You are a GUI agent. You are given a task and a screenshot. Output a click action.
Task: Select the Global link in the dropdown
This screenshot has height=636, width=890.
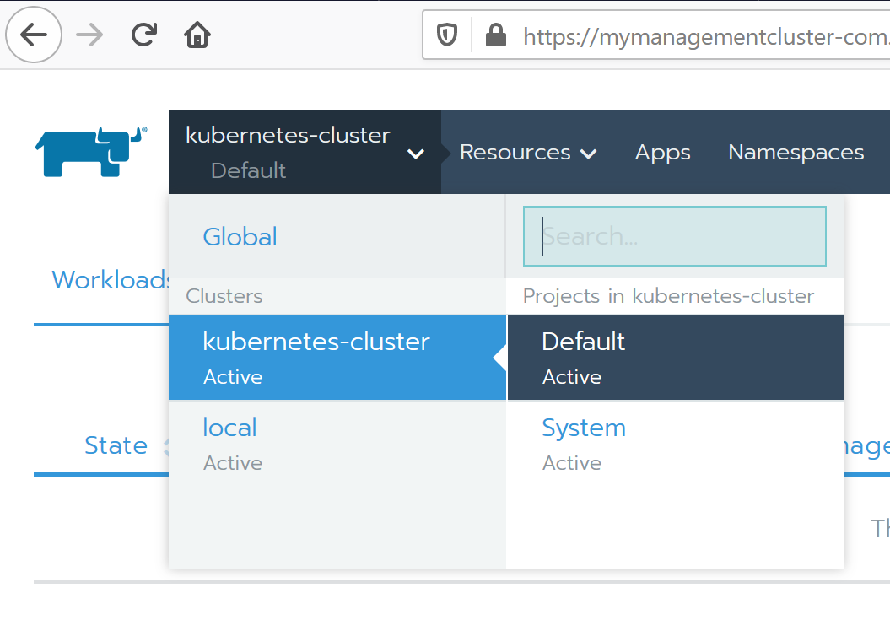tap(240, 237)
